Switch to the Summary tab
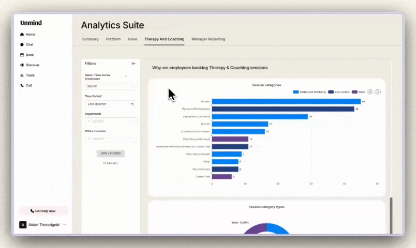The height and width of the screenshot is (248, 416). (90, 39)
